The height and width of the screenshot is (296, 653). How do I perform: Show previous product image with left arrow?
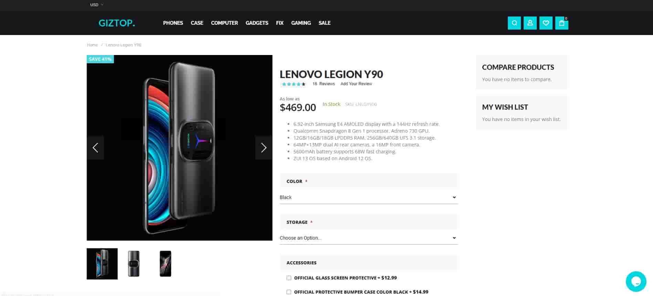[x=95, y=147]
